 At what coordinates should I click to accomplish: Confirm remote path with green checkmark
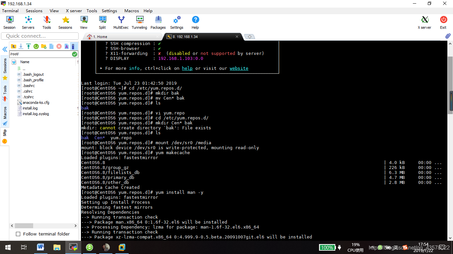pyautogui.click(x=75, y=54)
